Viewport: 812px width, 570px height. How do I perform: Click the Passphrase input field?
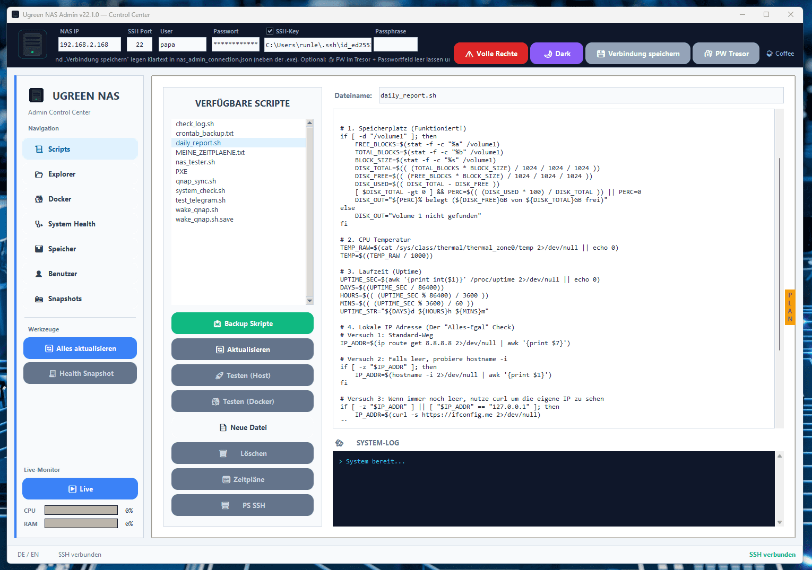pos(396,45)
